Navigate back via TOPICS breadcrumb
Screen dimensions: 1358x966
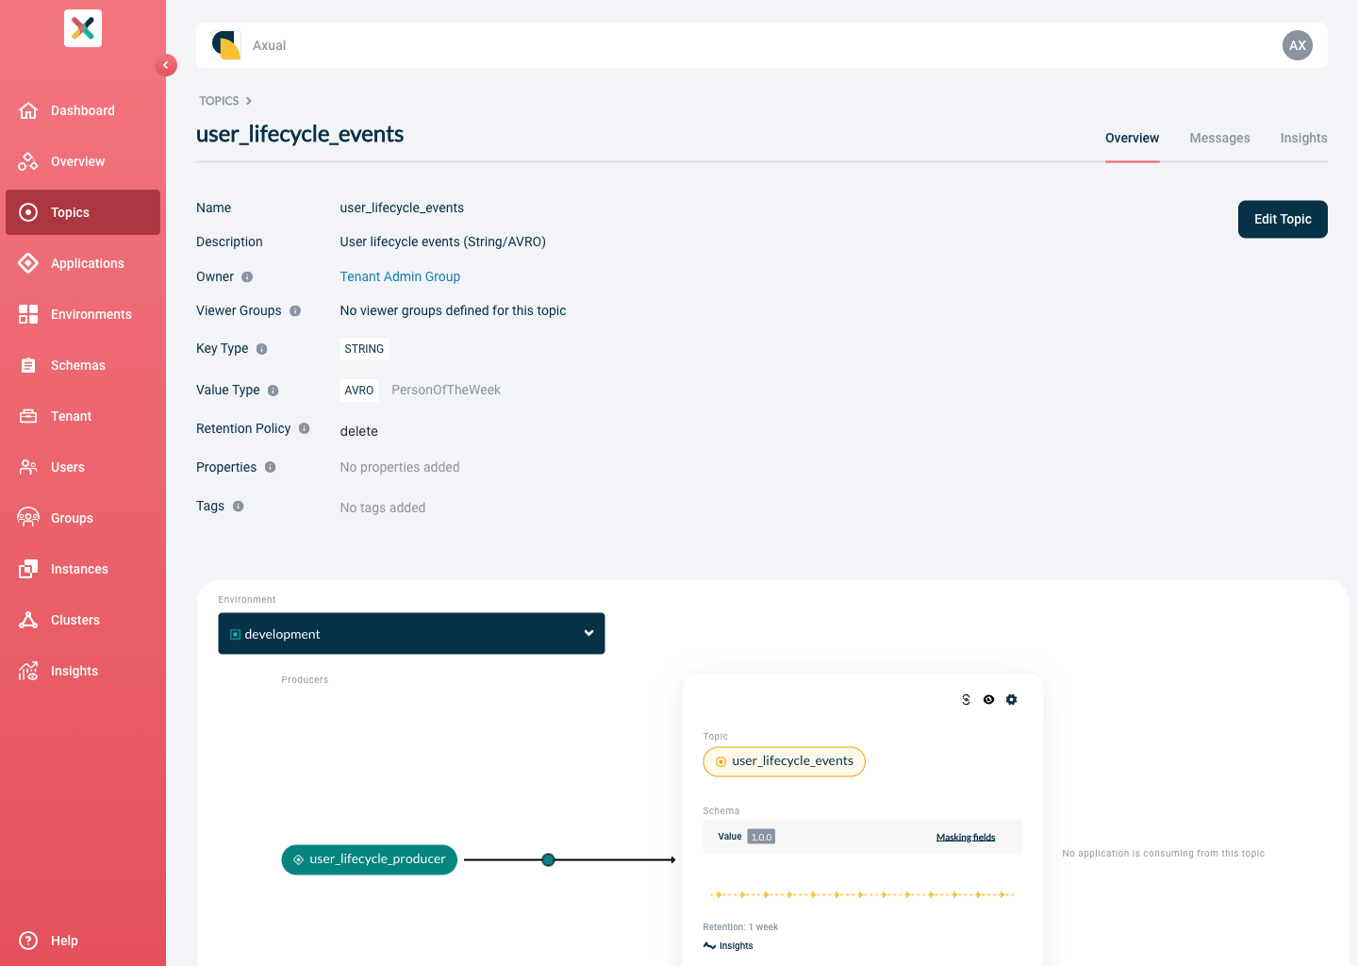219,101
